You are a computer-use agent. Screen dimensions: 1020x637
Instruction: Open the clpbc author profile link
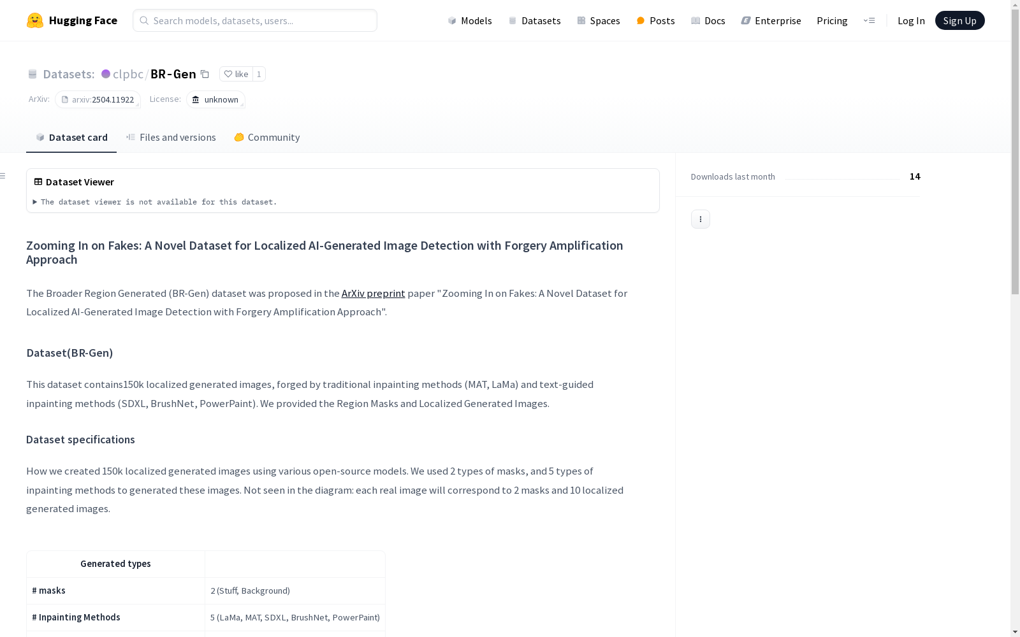[x=128, y=74]
